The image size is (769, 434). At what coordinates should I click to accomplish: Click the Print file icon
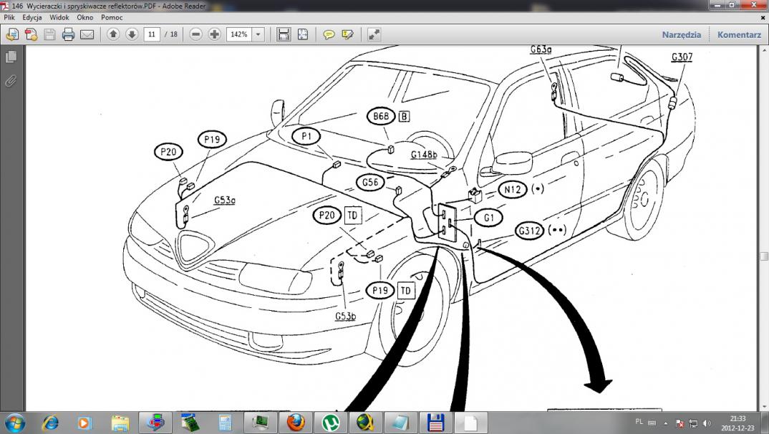pos(68,34)
